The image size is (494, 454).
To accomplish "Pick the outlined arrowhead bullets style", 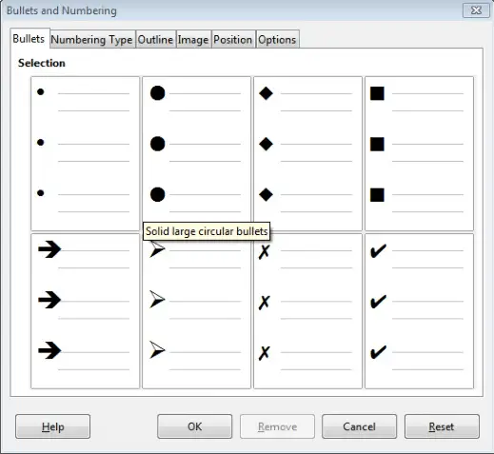I will coord(196,311).
